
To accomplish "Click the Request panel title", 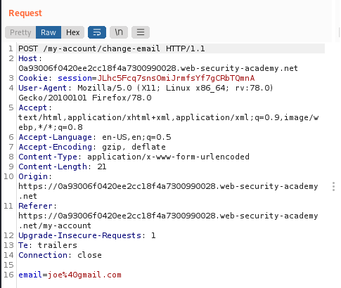I will click(25, 13).
